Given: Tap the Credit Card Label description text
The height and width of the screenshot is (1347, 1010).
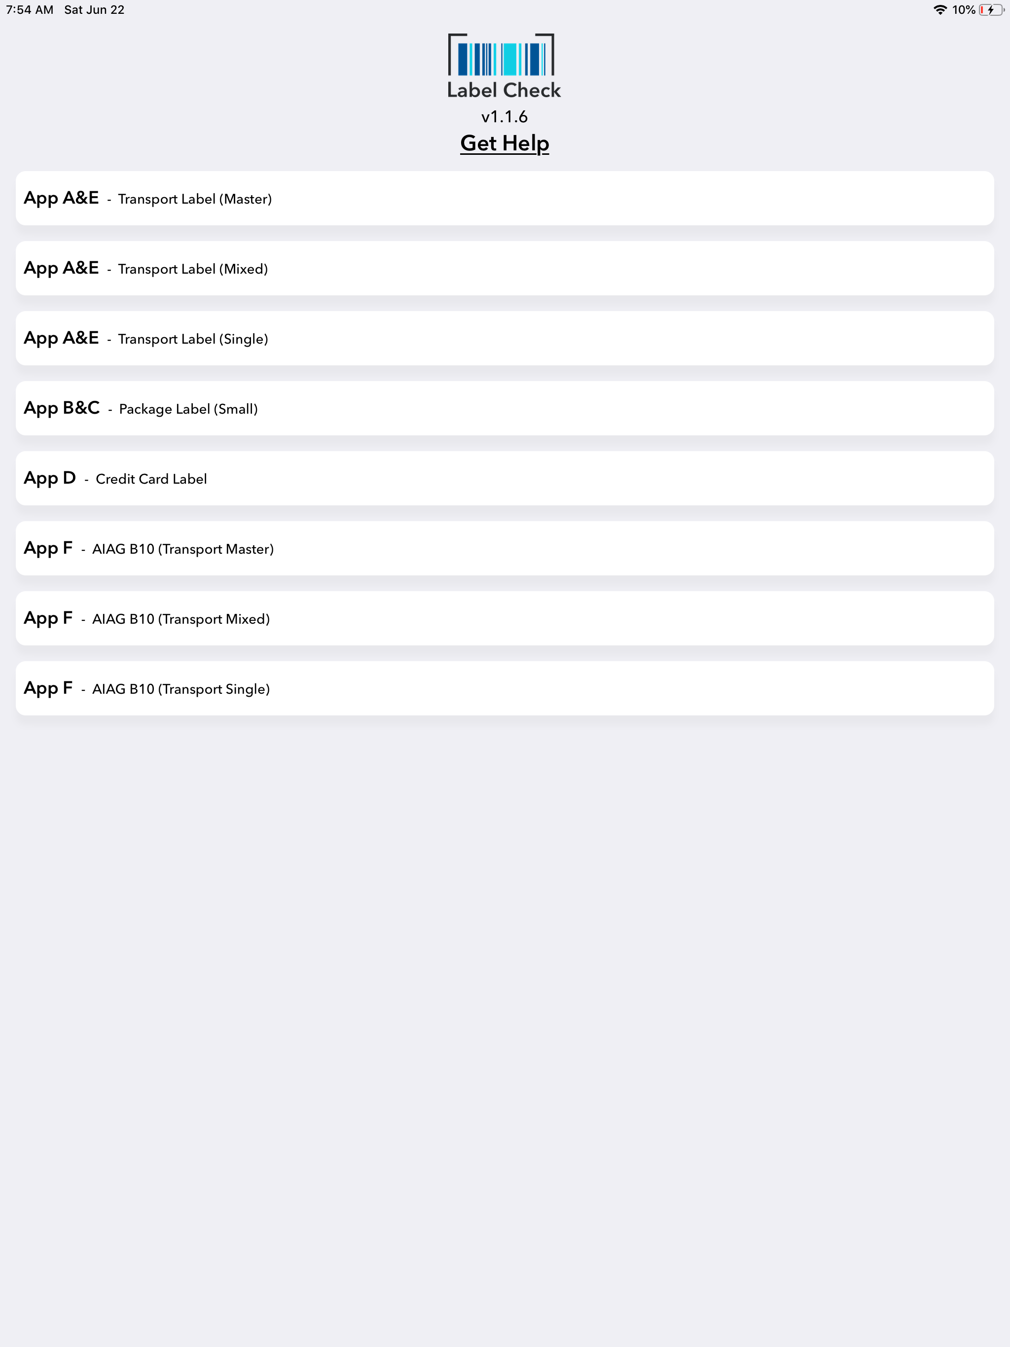Looking at the screenshot, I should [x=152, y=479].
